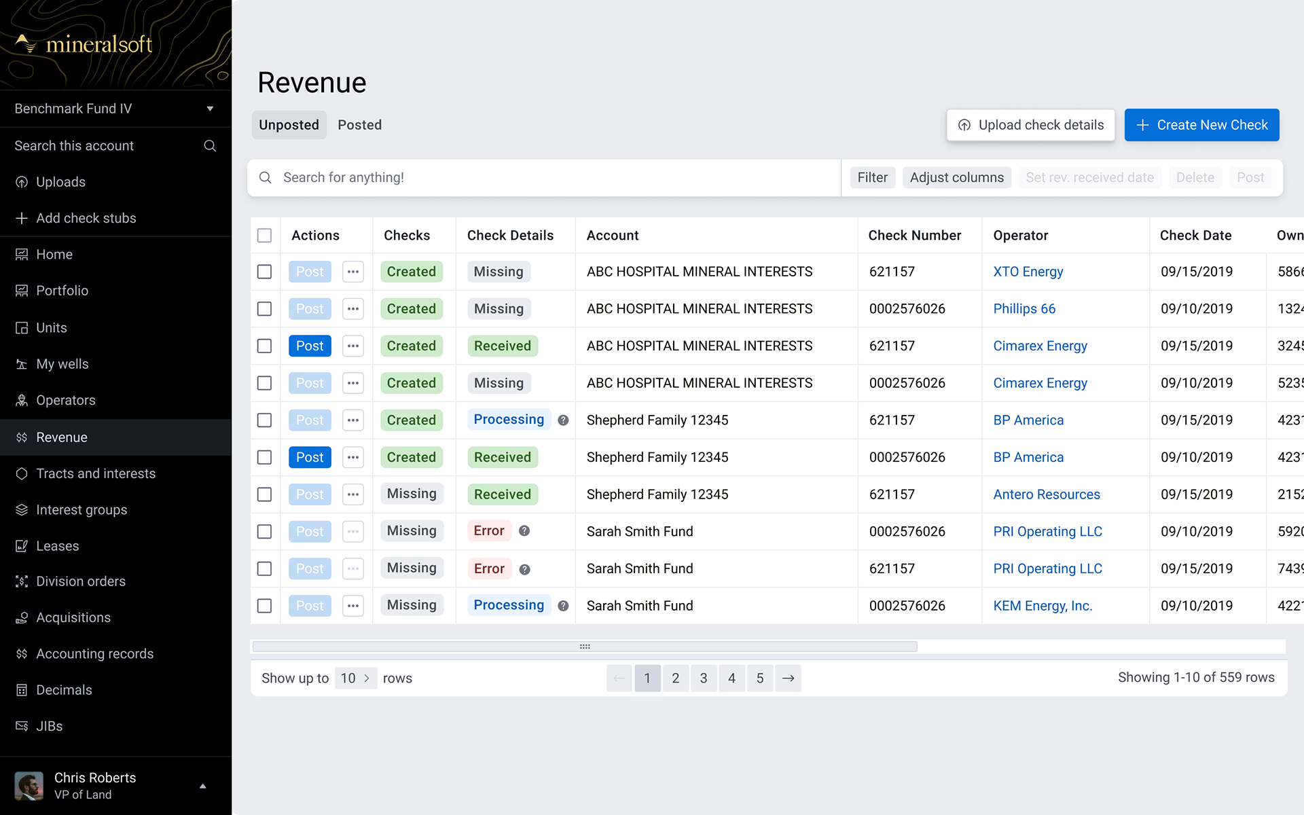Screen dimensions: 1304x815
Task: Open more actions menu for Phillips 66 row
Action: (x=353, y=309)
